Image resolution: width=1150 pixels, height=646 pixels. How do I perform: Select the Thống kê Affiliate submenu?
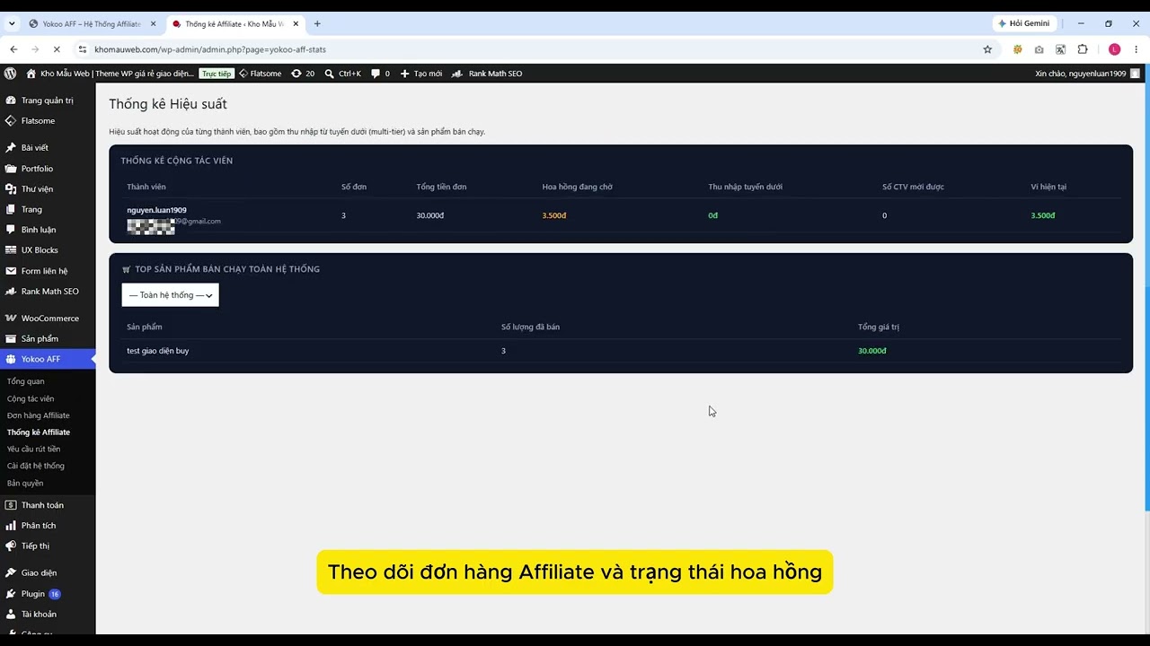tap(39, 432)
